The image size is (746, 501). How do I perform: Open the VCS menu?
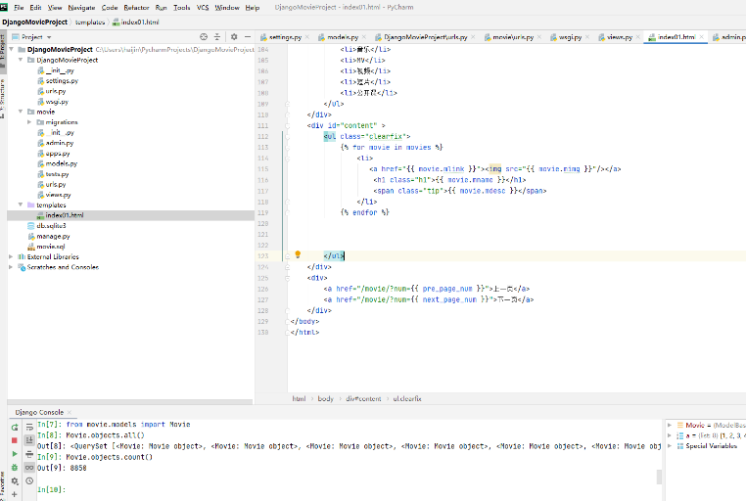tap(203, 7)
